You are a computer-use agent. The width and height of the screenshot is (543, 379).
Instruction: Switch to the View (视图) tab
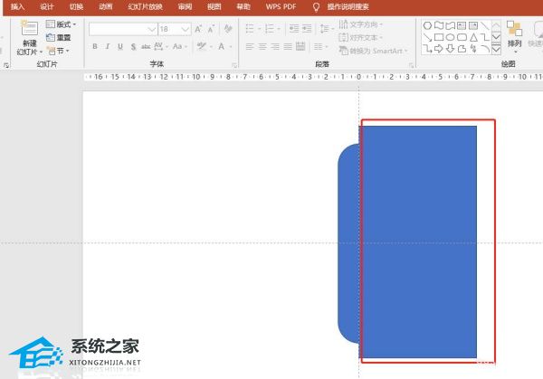click(214, 7)
